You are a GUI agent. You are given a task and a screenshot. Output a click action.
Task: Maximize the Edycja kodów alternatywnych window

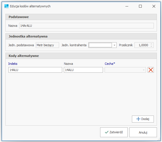pyautogui.click(x=140, y=6)
